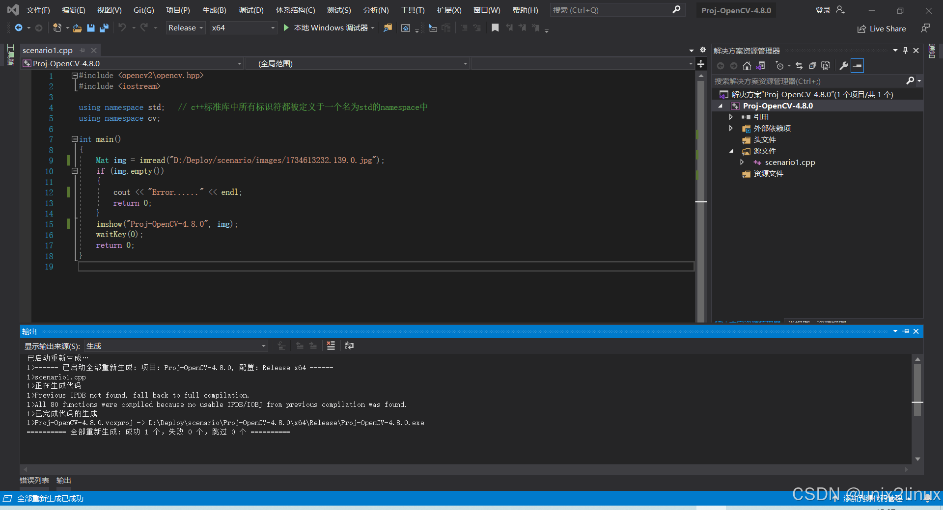The image size is (943, 510).
Task: Click the editor settings gear icon
Action: 703,50
